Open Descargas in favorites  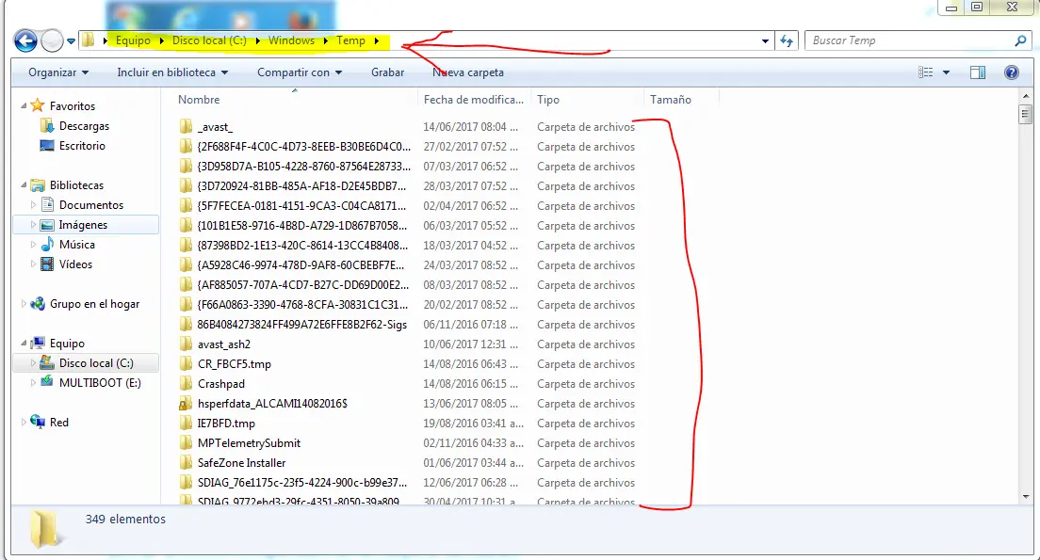coord(84,126)
